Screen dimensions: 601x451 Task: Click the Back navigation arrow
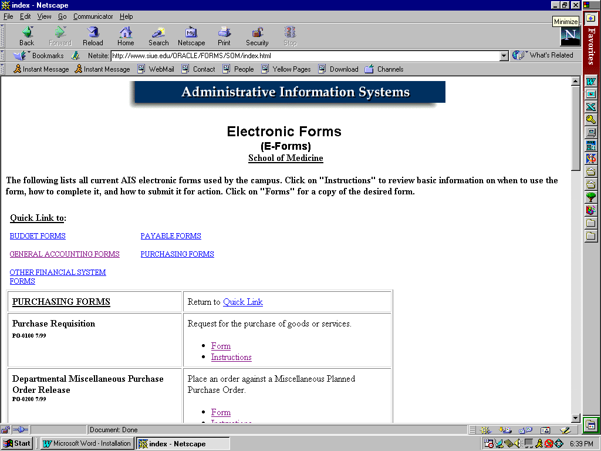[27, 36]
